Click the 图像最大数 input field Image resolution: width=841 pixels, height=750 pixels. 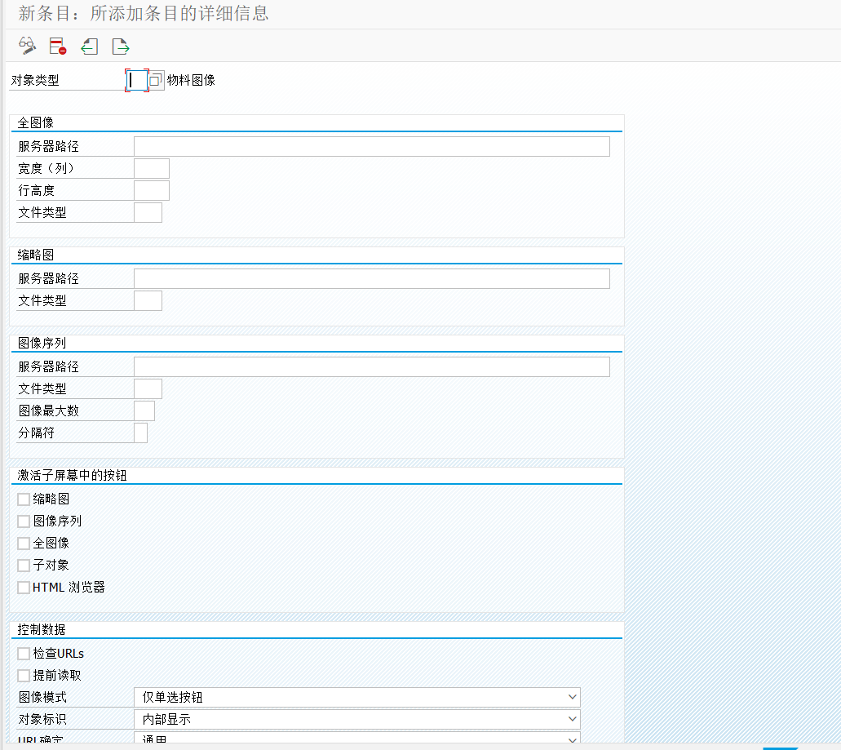(144, 410)
